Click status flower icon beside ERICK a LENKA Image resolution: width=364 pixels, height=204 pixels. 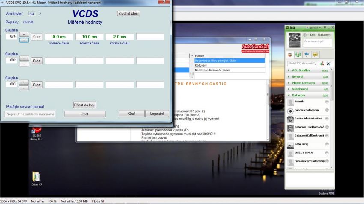click(x=327, y=153)
